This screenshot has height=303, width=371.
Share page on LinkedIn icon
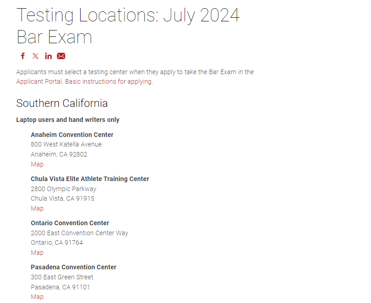[48, 56]
